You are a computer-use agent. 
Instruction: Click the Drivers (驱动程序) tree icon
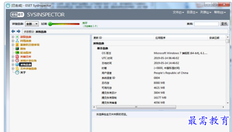point(17,53)
